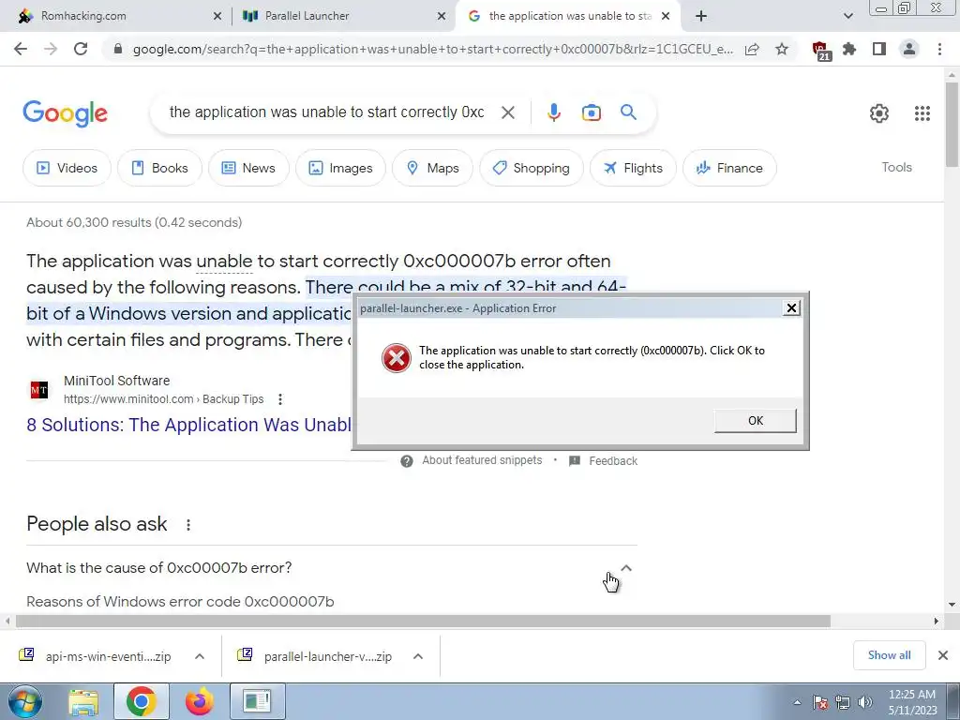Filter results by Images

click(340, 168)
